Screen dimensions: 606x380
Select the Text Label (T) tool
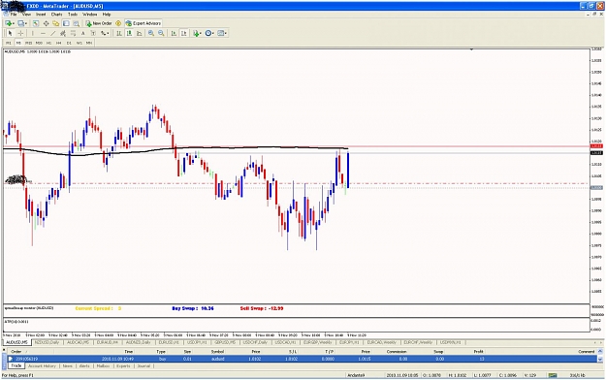pyautogui.click(x=93, y=33)
